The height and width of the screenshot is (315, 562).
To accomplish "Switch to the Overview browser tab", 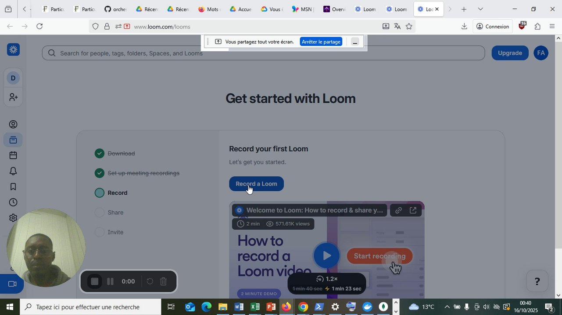I will pyautogui.click(x=334, y=9).
